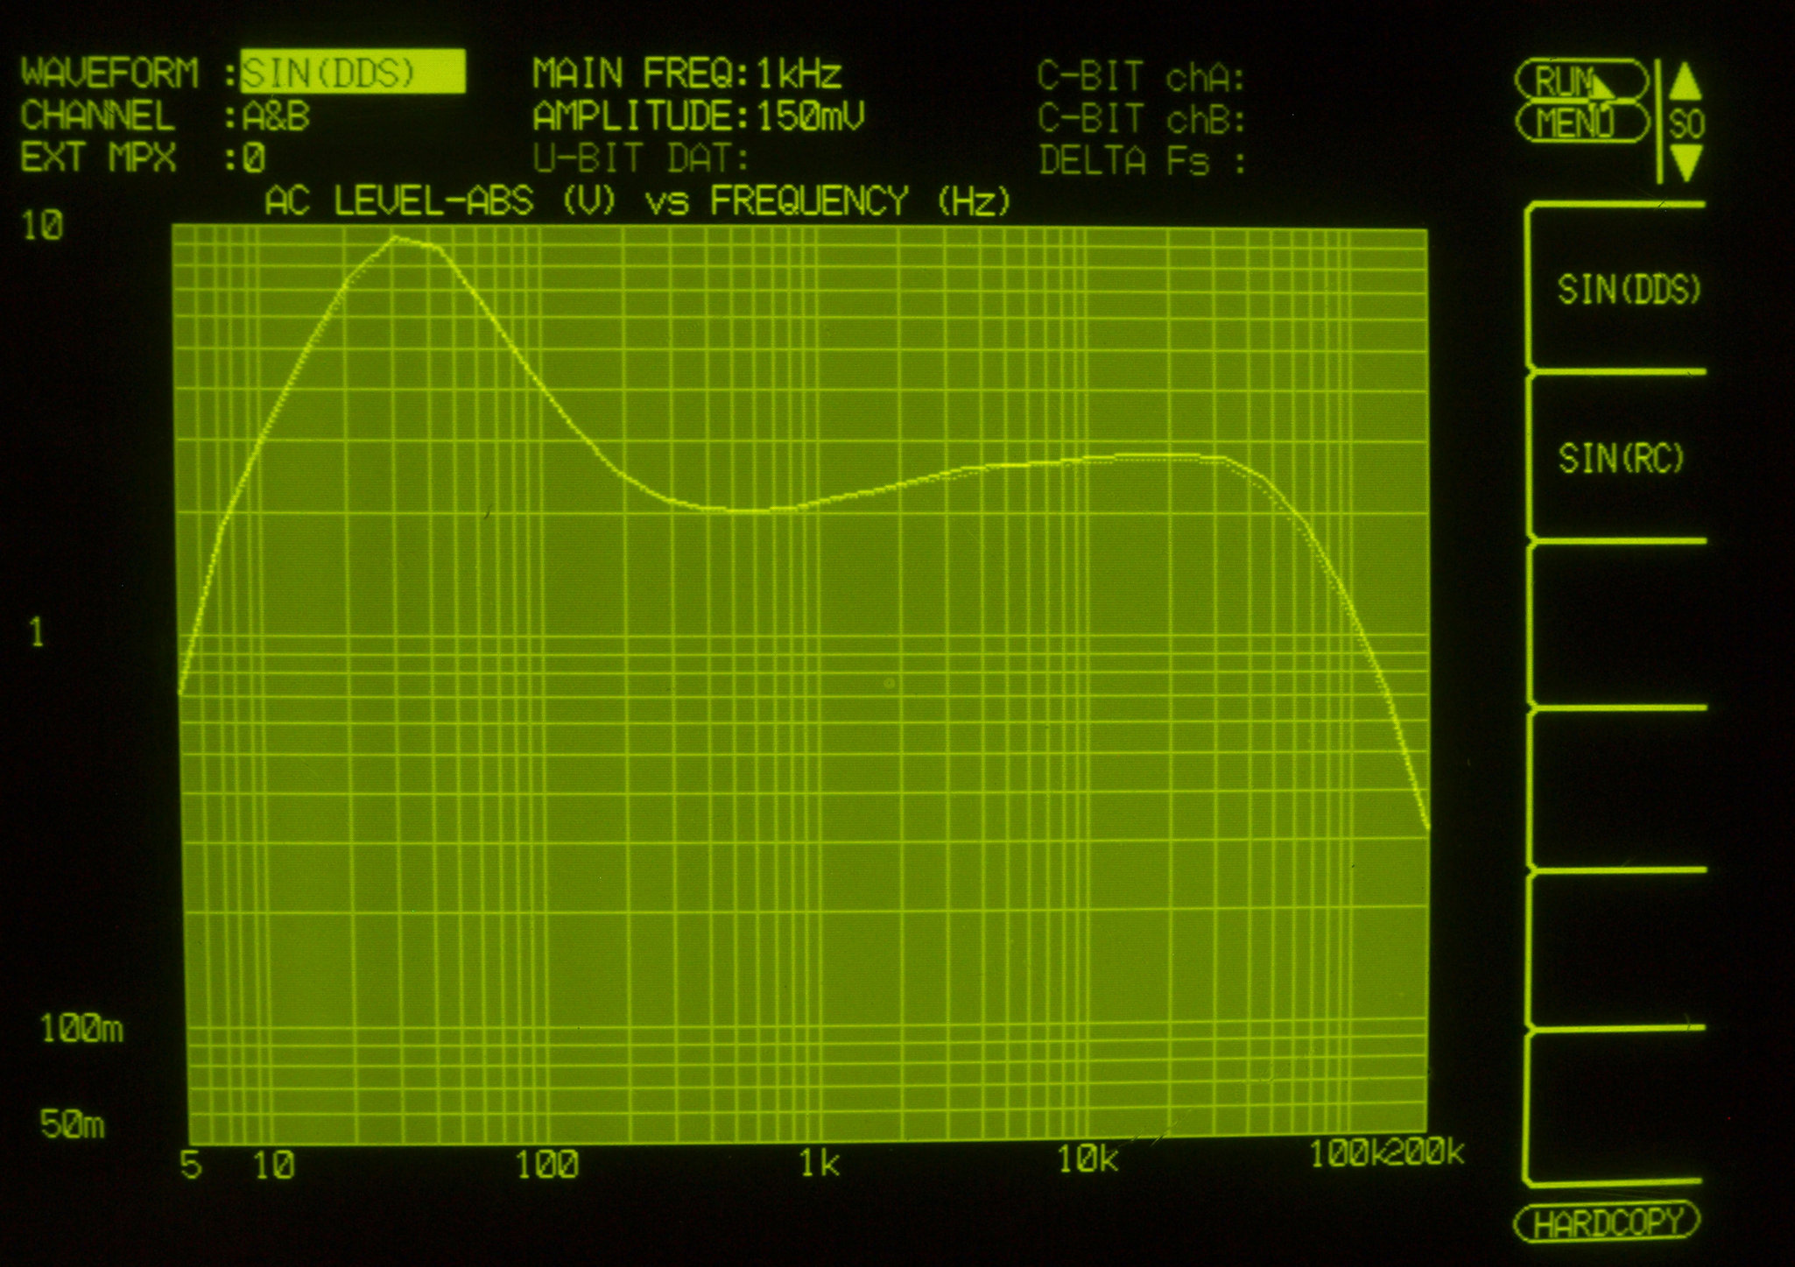The height and width of the screenshot is (1267, 1795).
Task: Click the highlighted WAVEFORM SIN(DDS) field
Action: [x=352, y=73]
